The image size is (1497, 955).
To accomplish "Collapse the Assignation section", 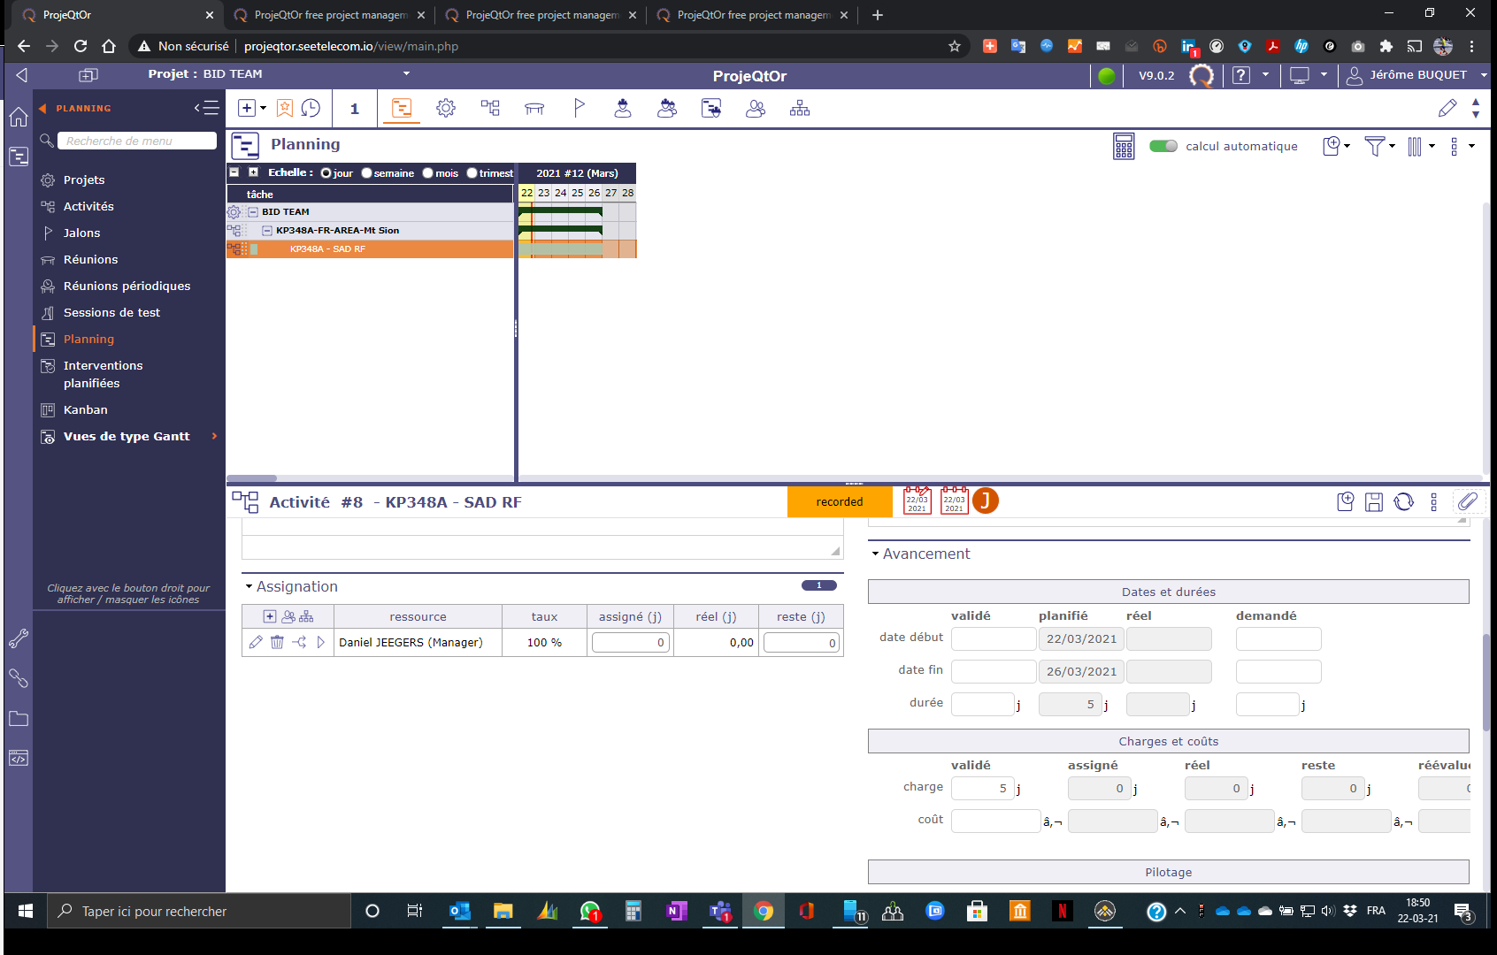I will click(x=249, y=587).
